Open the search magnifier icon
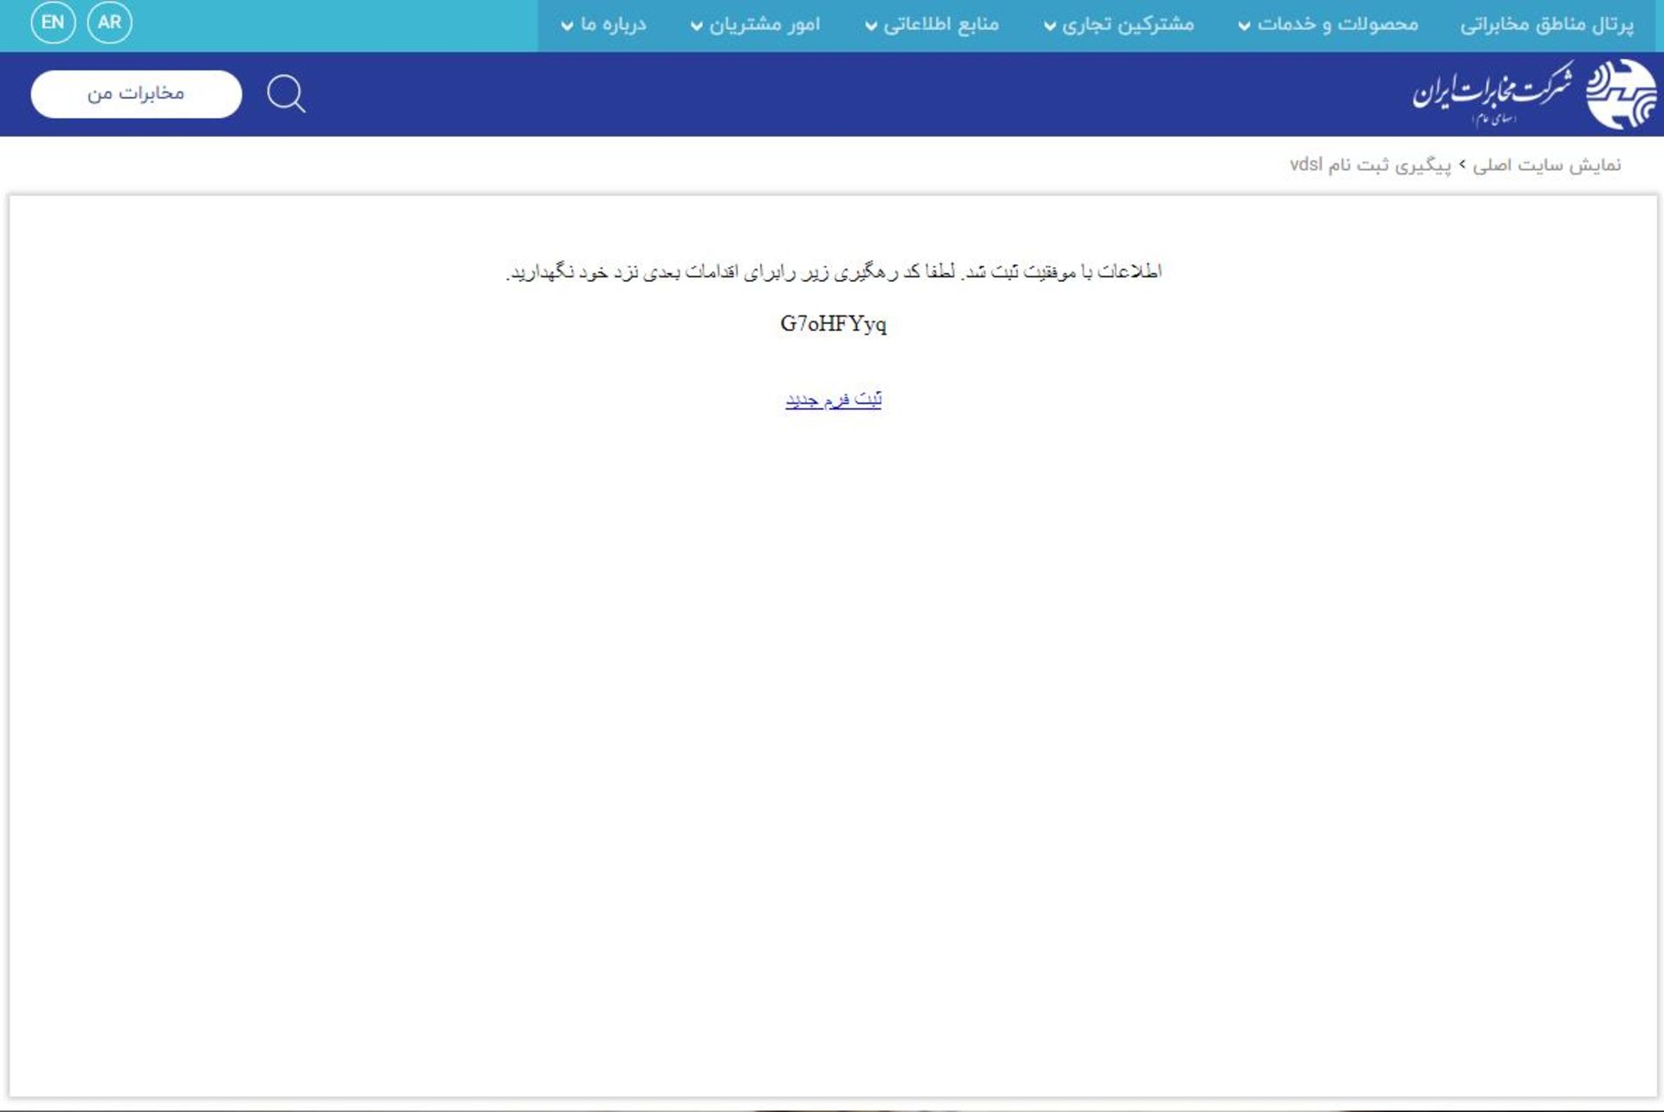Viewport: 1664px width, 1112px height. 286,94
